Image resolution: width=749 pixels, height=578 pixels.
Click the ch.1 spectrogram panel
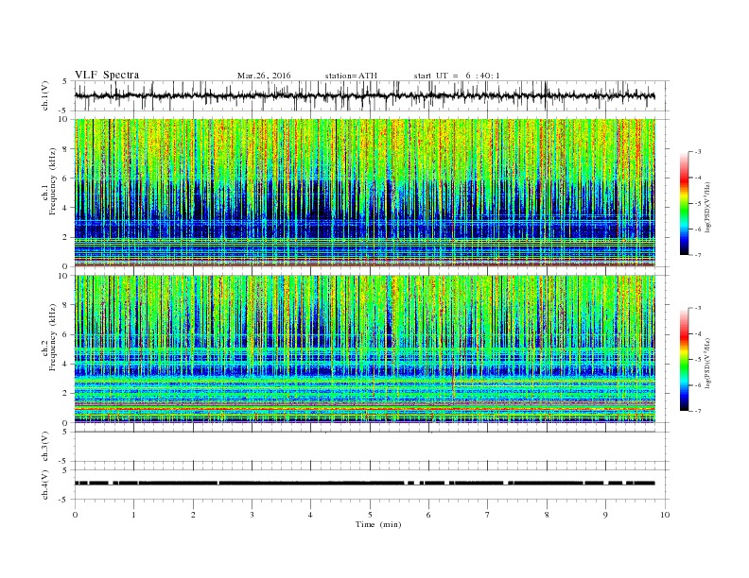(364, 193)
